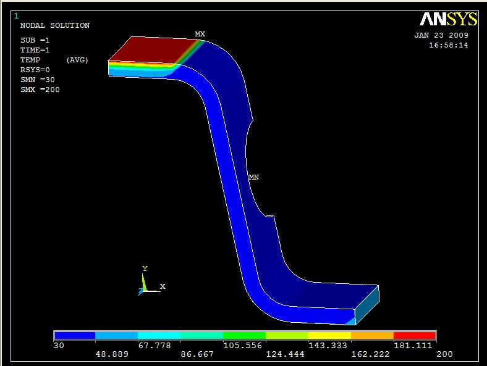The image size is (487, 366).
Task: Click the Y axis label of triad
Action: [145, 268]
